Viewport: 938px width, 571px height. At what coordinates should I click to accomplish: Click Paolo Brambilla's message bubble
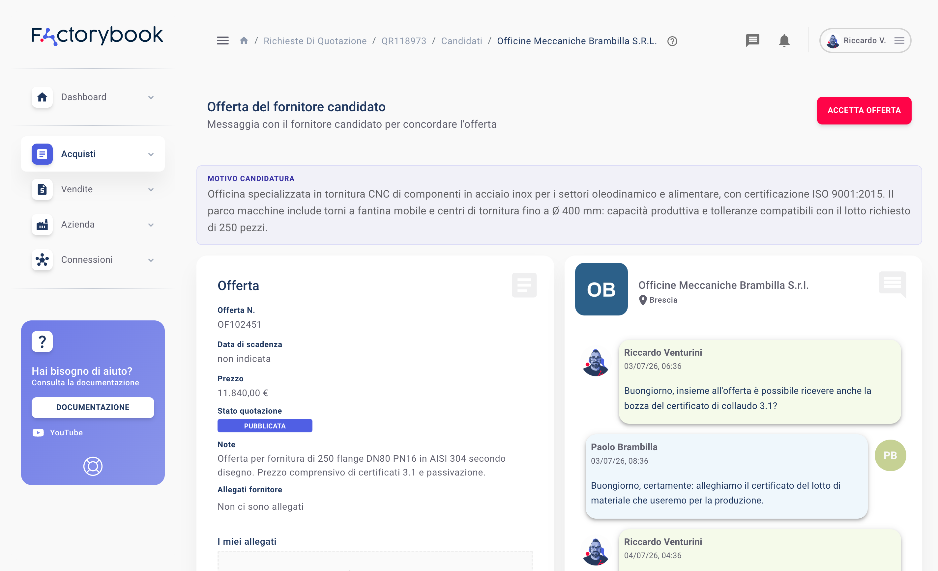pos(726,477)
